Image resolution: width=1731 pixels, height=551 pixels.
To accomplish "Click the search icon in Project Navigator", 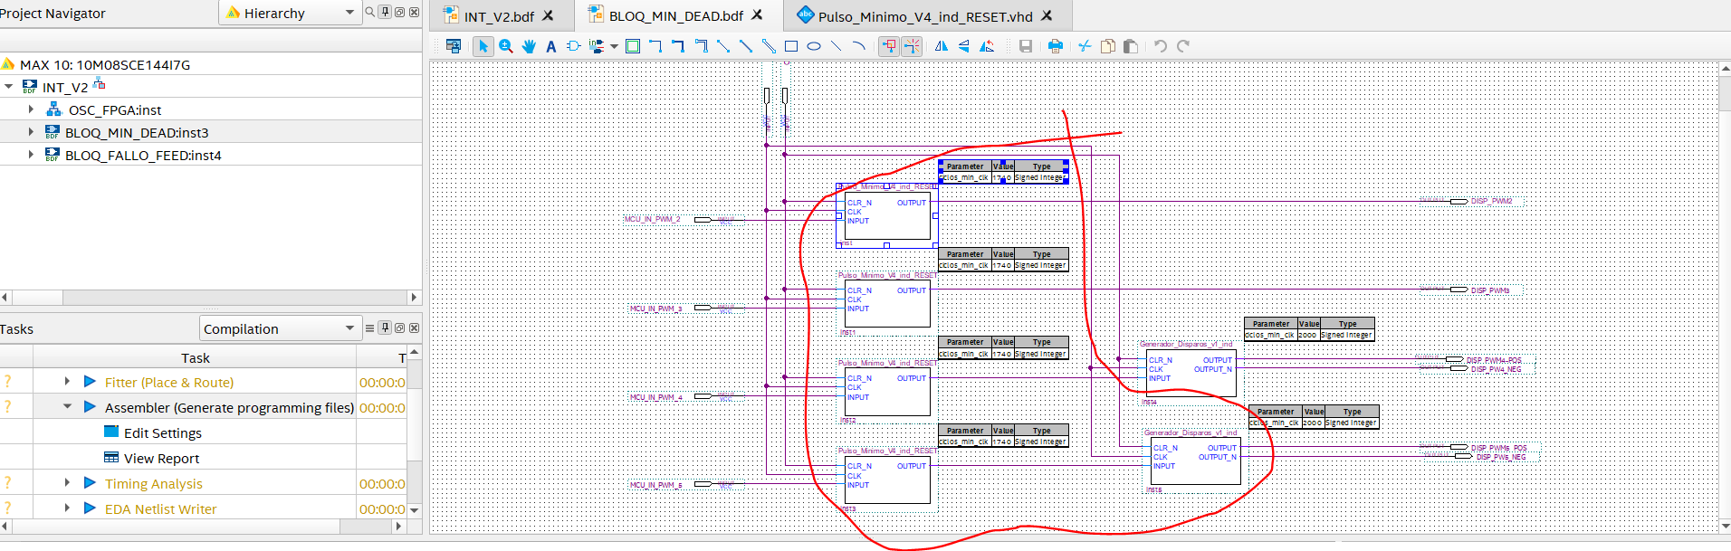I will (369, 12).
